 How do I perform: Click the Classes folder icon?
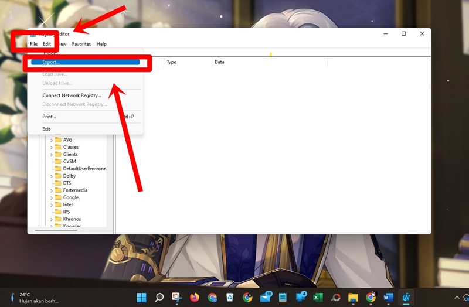(x=58, y=147)
